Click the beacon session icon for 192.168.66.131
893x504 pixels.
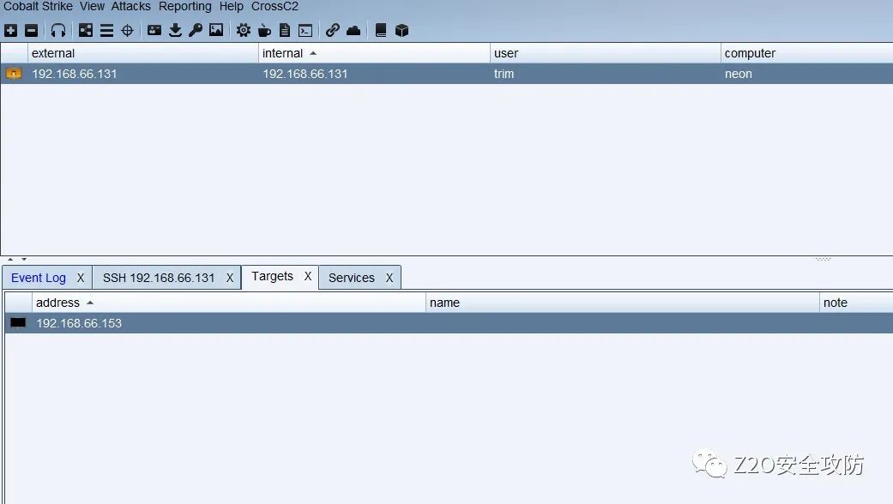(14, 74)
